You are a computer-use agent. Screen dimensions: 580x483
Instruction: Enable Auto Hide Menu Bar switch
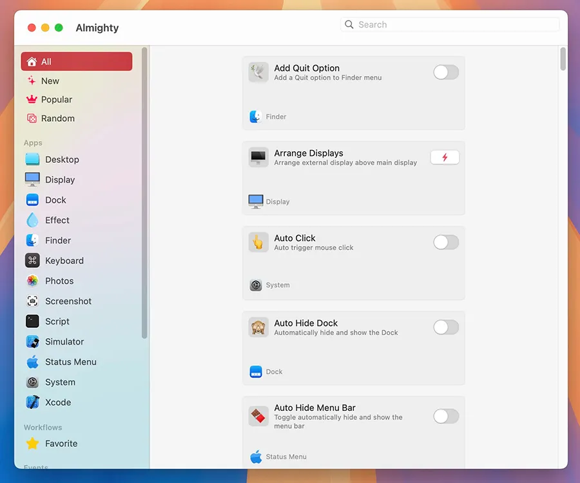[445, 416]
